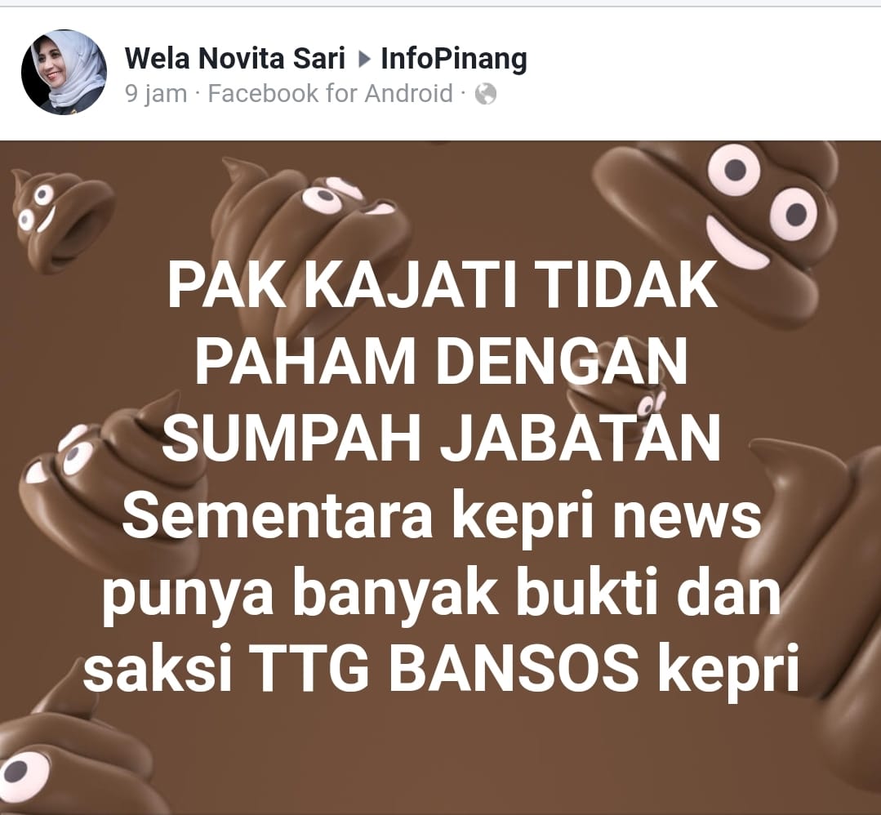Click the Sementara kepri news text line
The image size is (881, 815).
tap(442, 516)
